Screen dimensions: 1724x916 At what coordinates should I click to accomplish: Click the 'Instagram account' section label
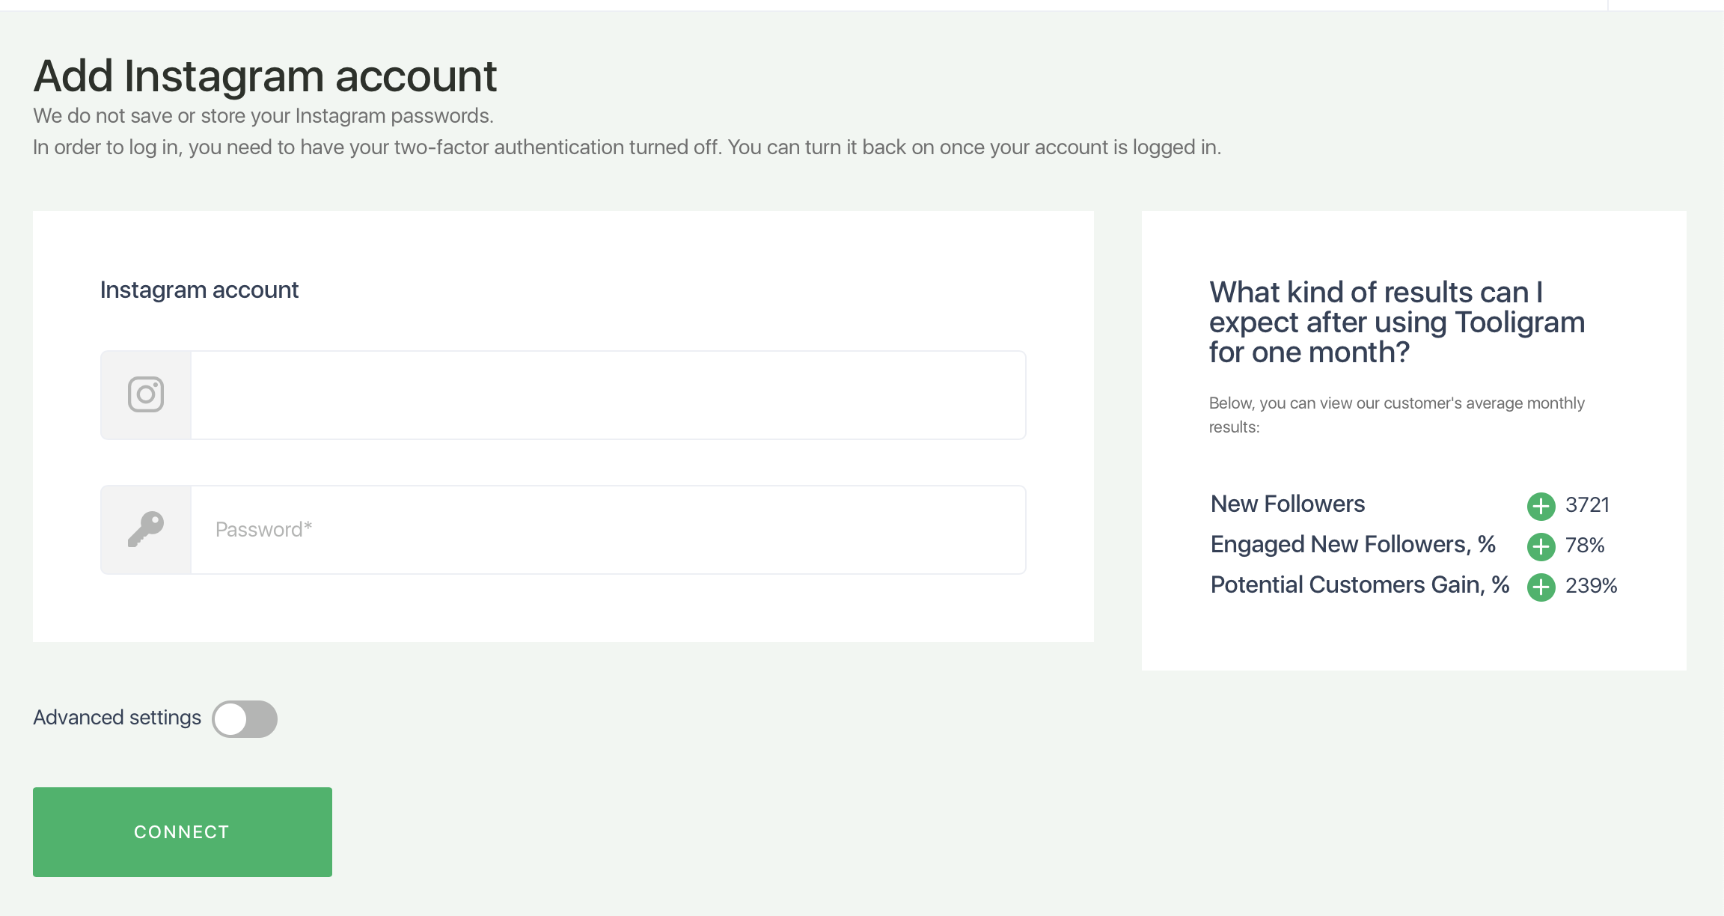tap(199, 290)
